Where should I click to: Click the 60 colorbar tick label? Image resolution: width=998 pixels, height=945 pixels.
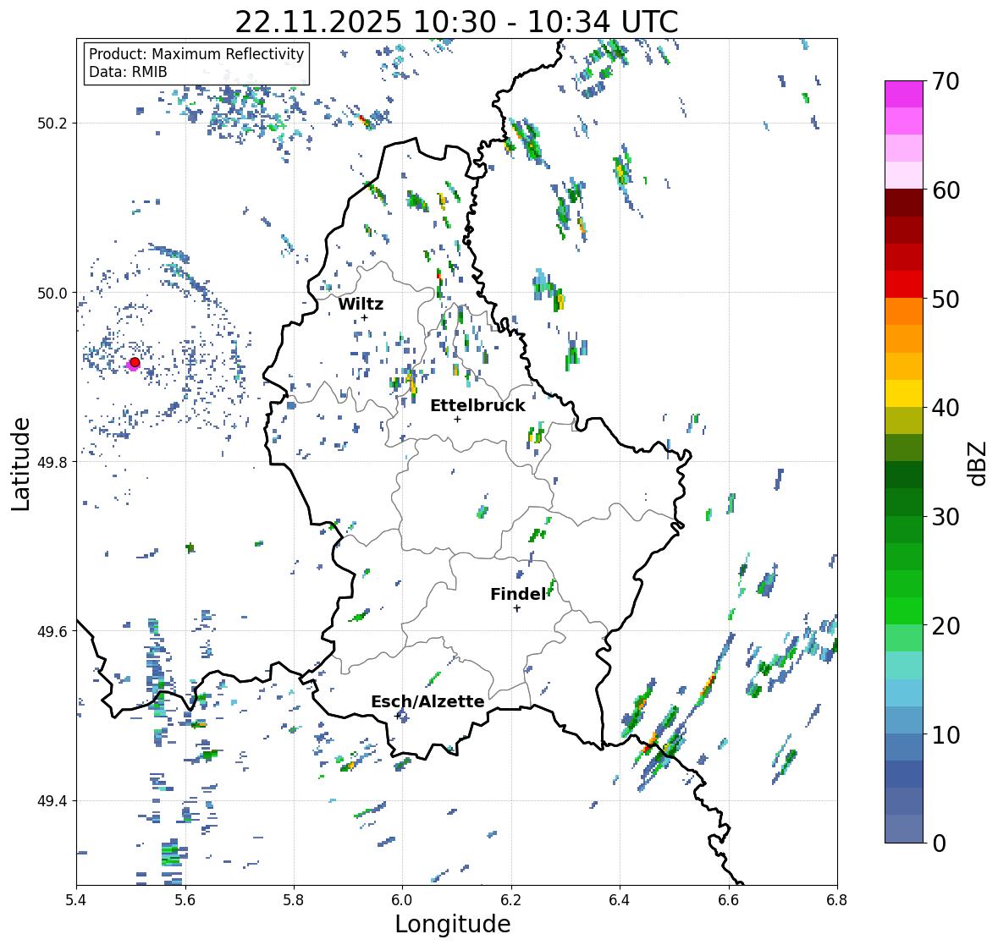point(946,190)
